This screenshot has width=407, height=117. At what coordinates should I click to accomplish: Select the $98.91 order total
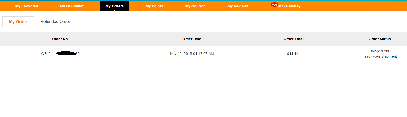coord(293,54)
